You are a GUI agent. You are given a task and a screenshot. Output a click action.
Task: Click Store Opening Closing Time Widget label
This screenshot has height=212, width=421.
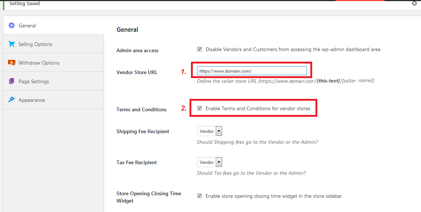click(x=149, y=197)
